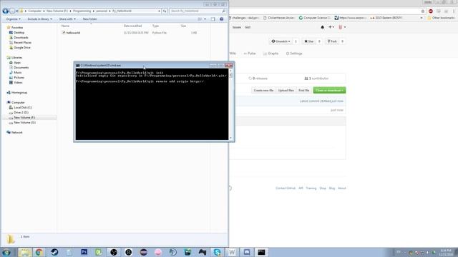Click Unwatch repository button
Viewport: 458px width, 257px height.
point(281,41)
